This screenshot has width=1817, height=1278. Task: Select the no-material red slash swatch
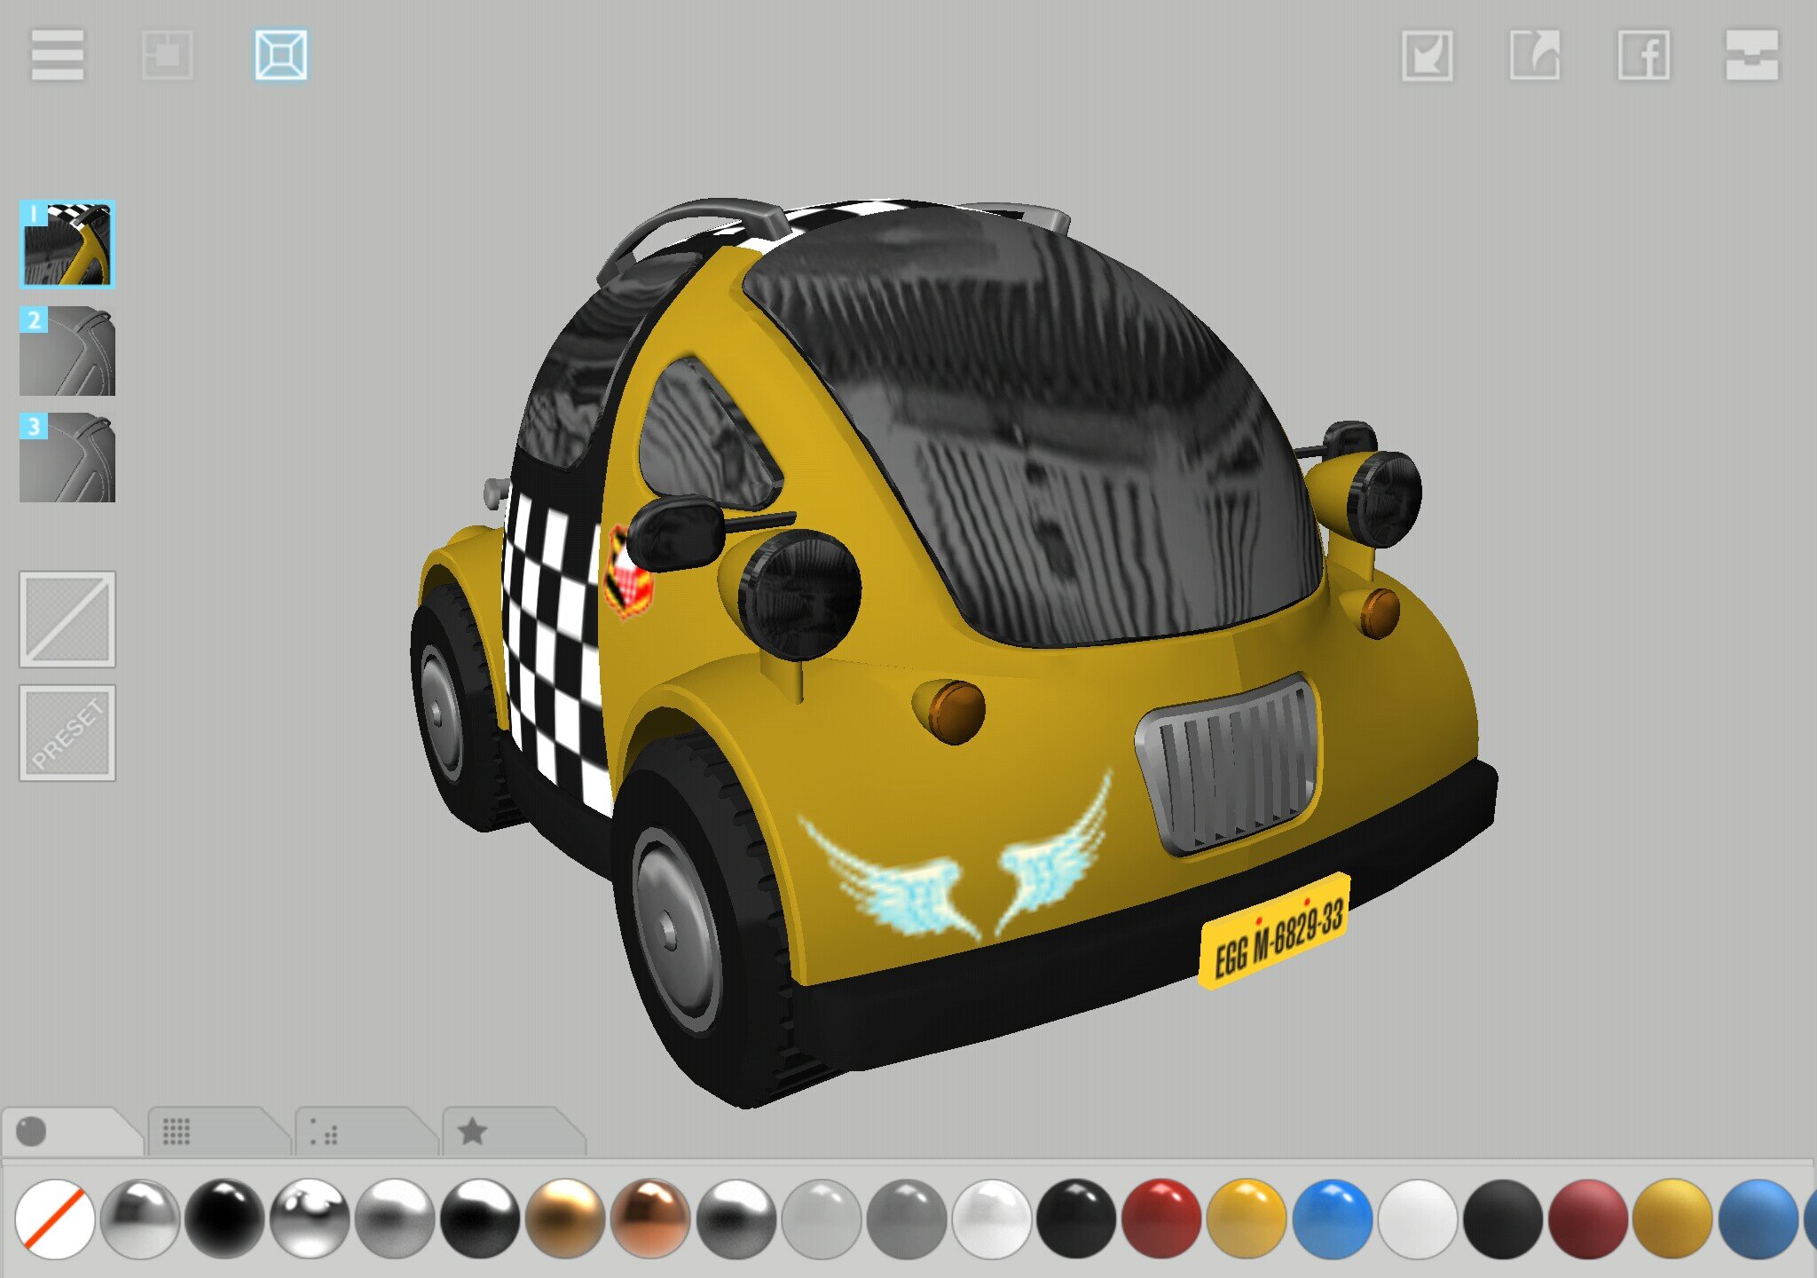coord(55,1219)
